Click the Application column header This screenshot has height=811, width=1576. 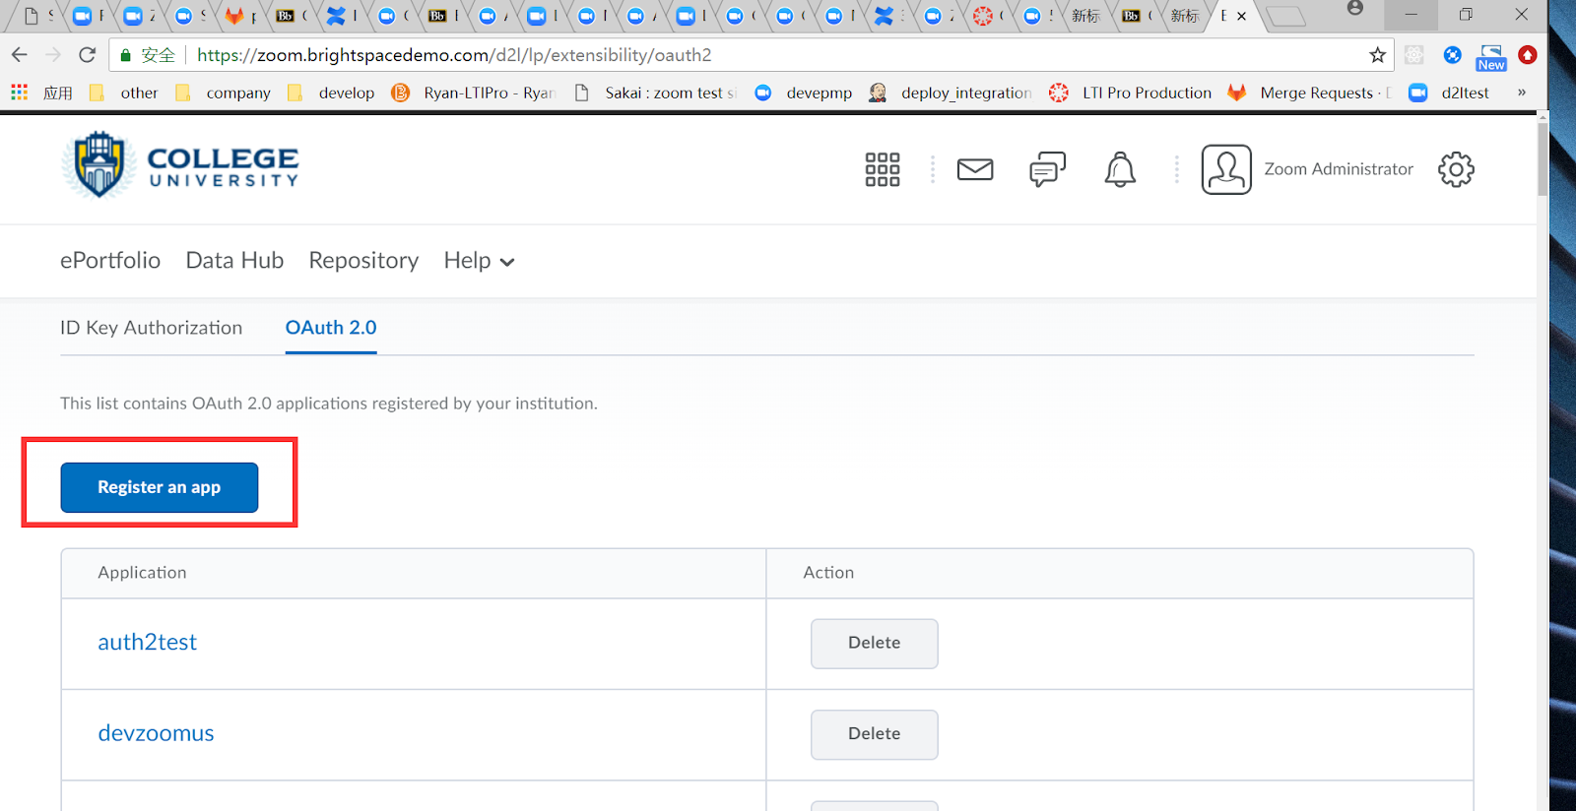(x=142, y=573)
